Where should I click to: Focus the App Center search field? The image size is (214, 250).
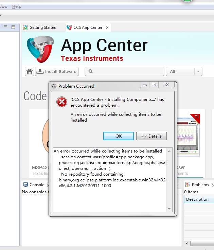pos(124,71)
